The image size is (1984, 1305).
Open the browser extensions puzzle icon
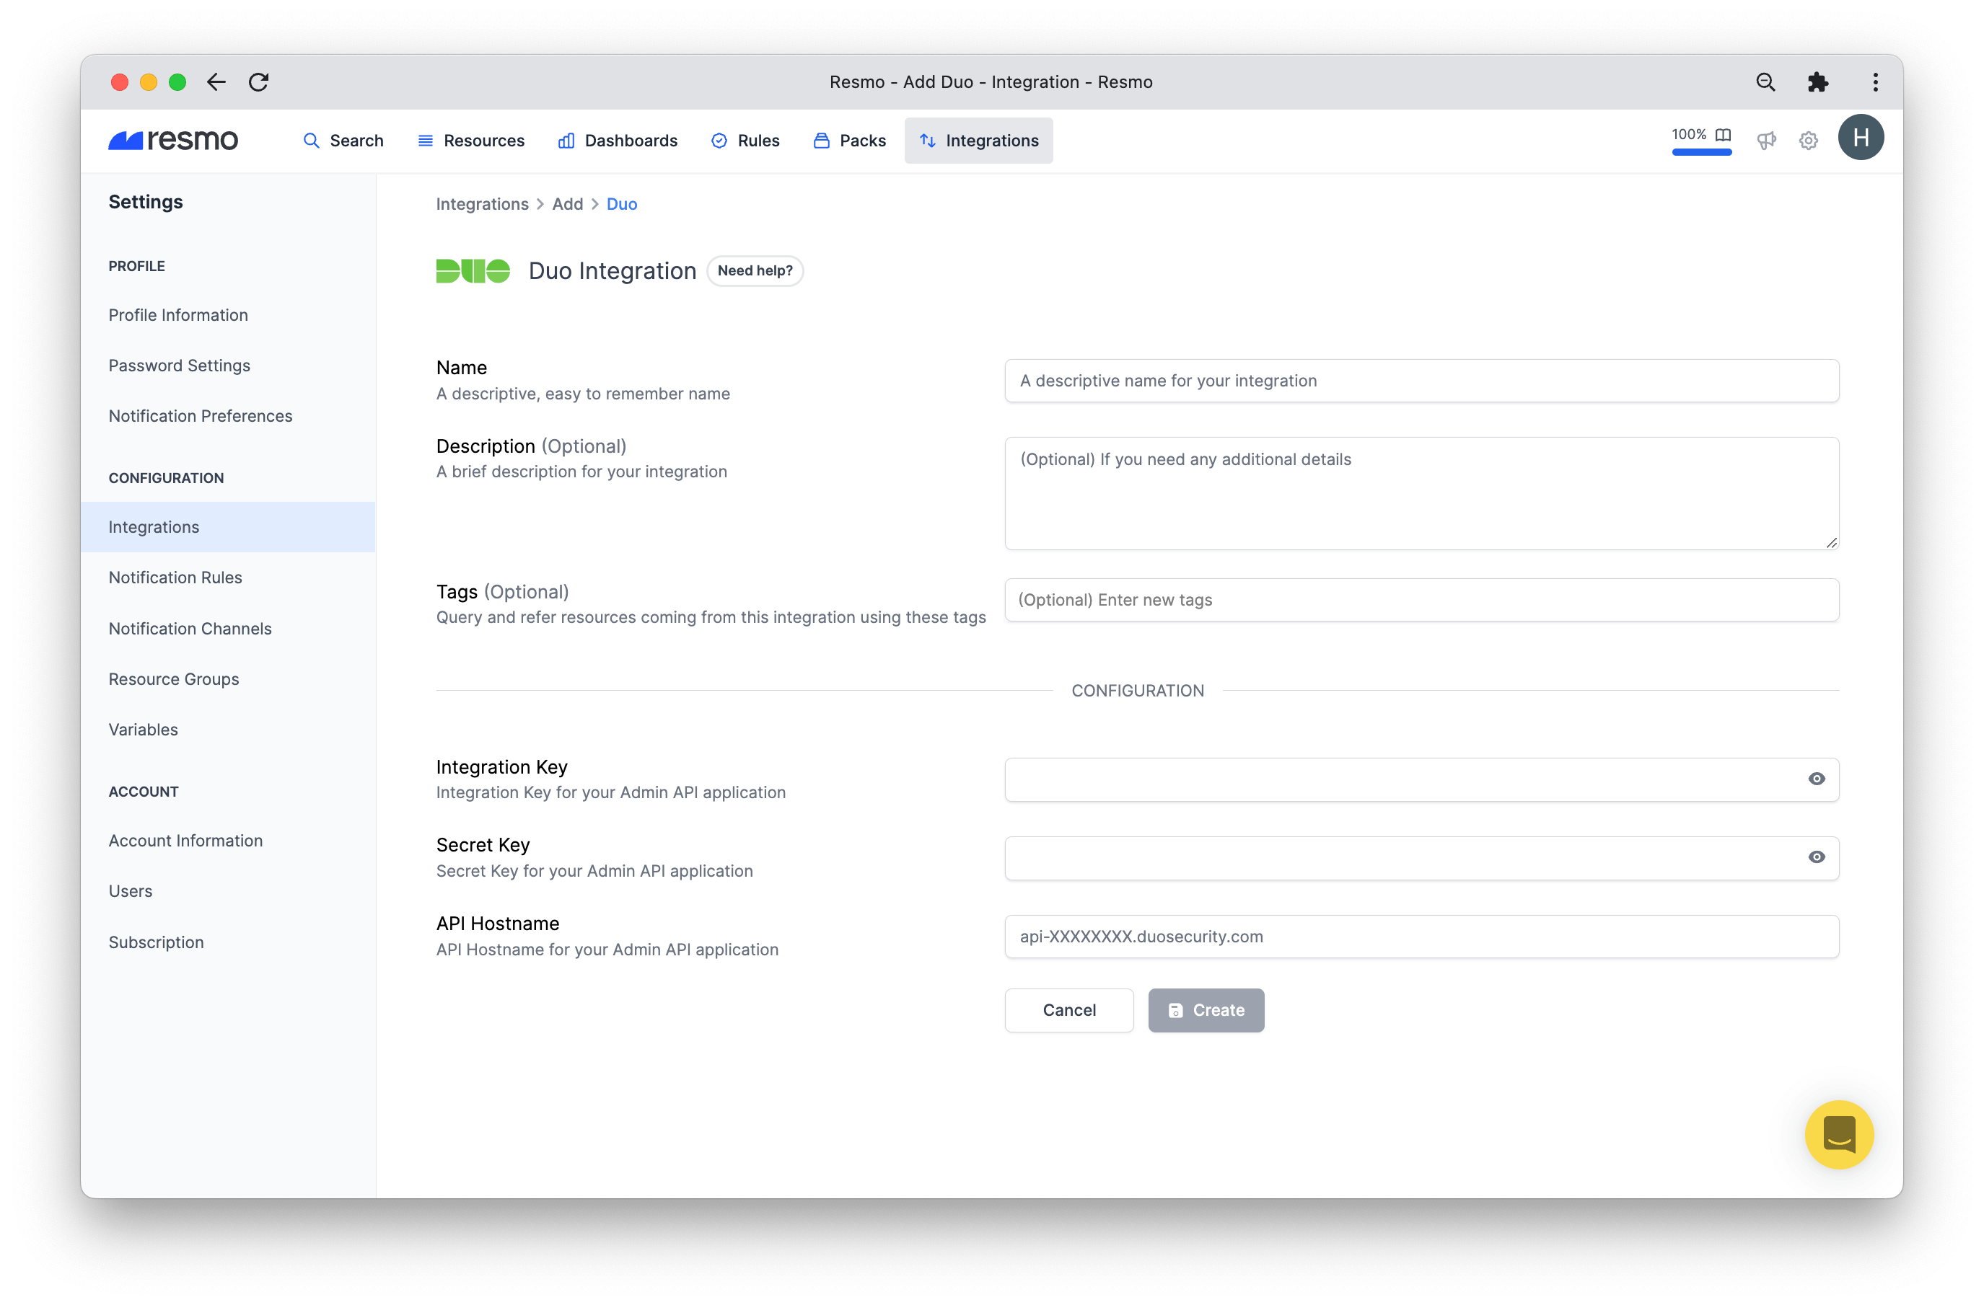(1817, 81)
